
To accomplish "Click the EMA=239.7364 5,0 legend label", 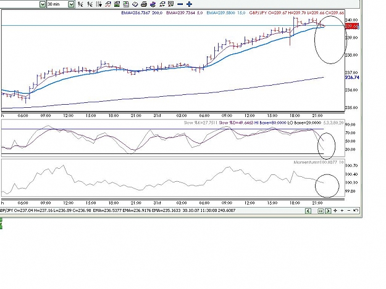I will (x=185, y=13).
